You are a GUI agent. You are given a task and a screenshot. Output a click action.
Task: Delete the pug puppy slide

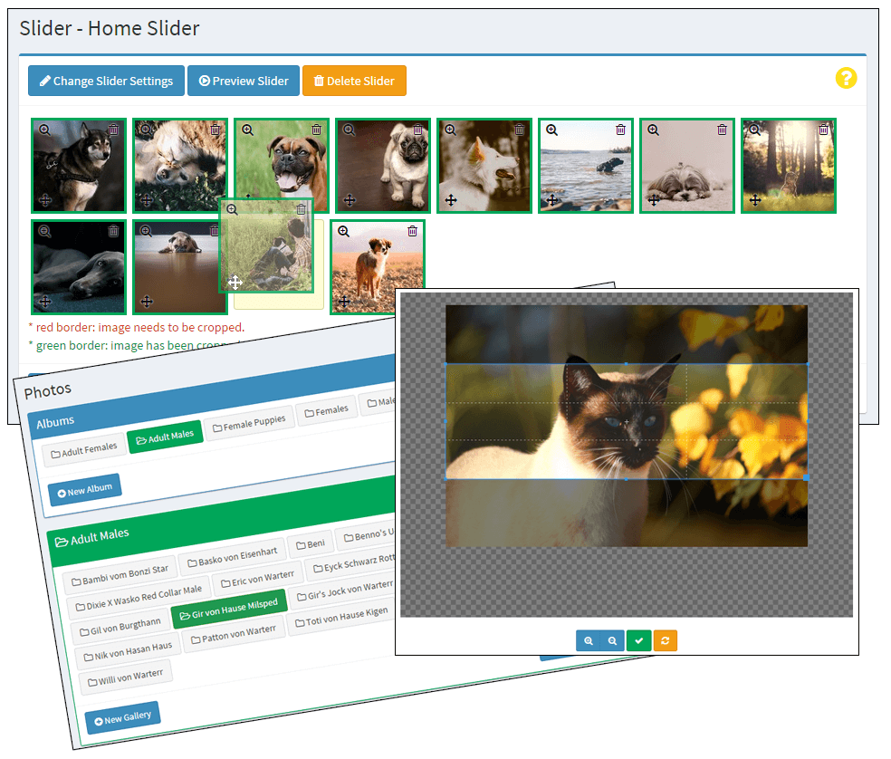pyautogui.click(x=417, y=130)
